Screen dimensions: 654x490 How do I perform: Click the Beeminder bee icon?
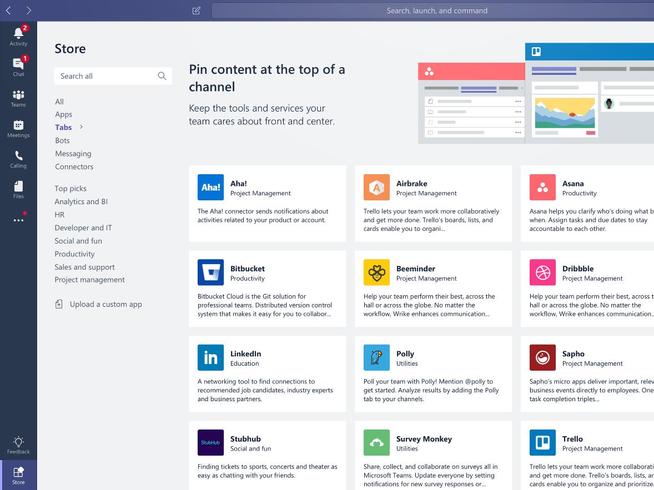click(x=376, y=272)
